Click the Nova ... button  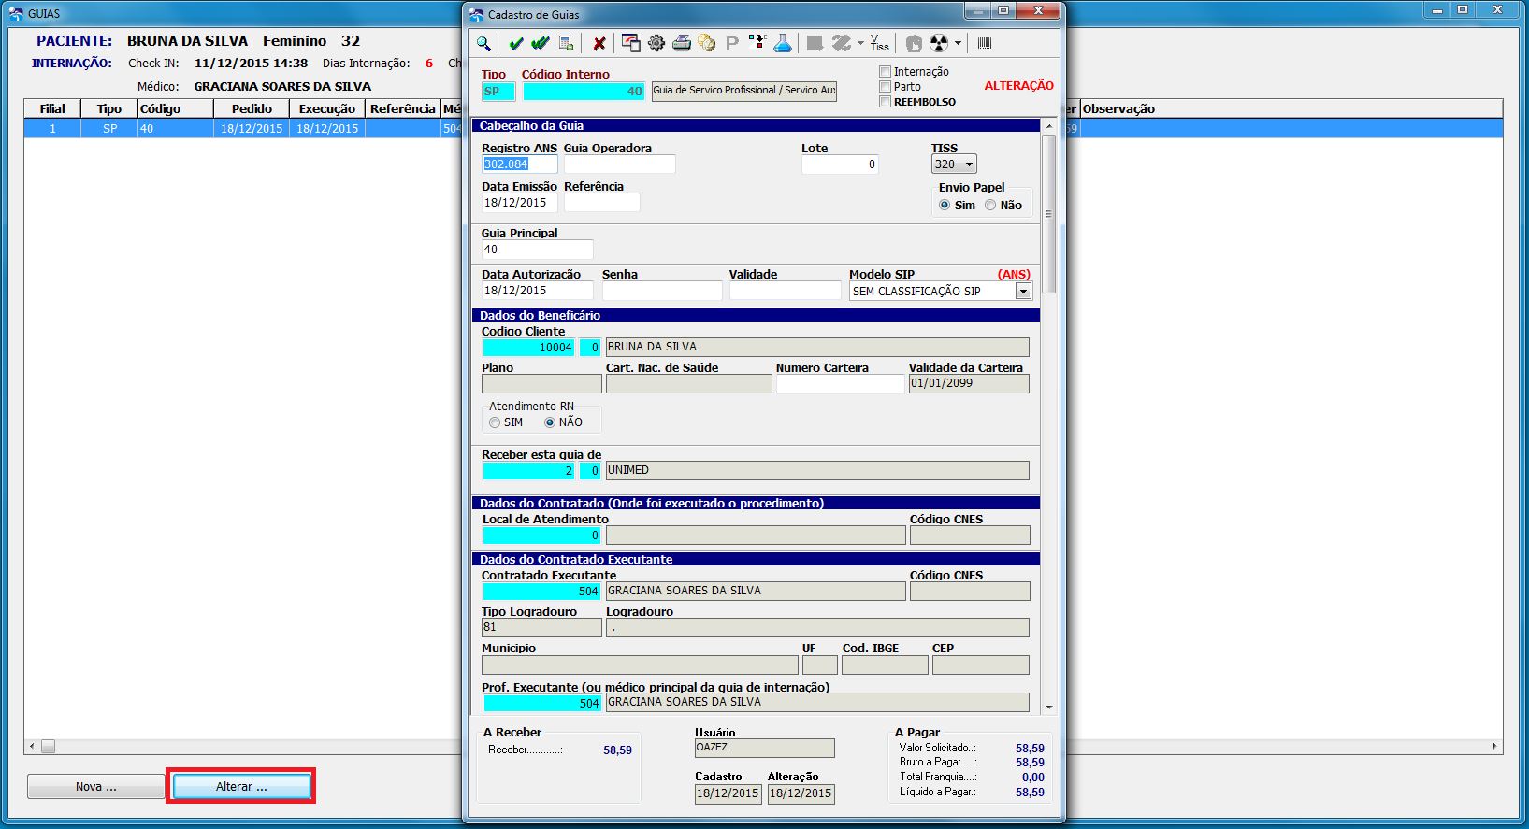pos(96,787)
